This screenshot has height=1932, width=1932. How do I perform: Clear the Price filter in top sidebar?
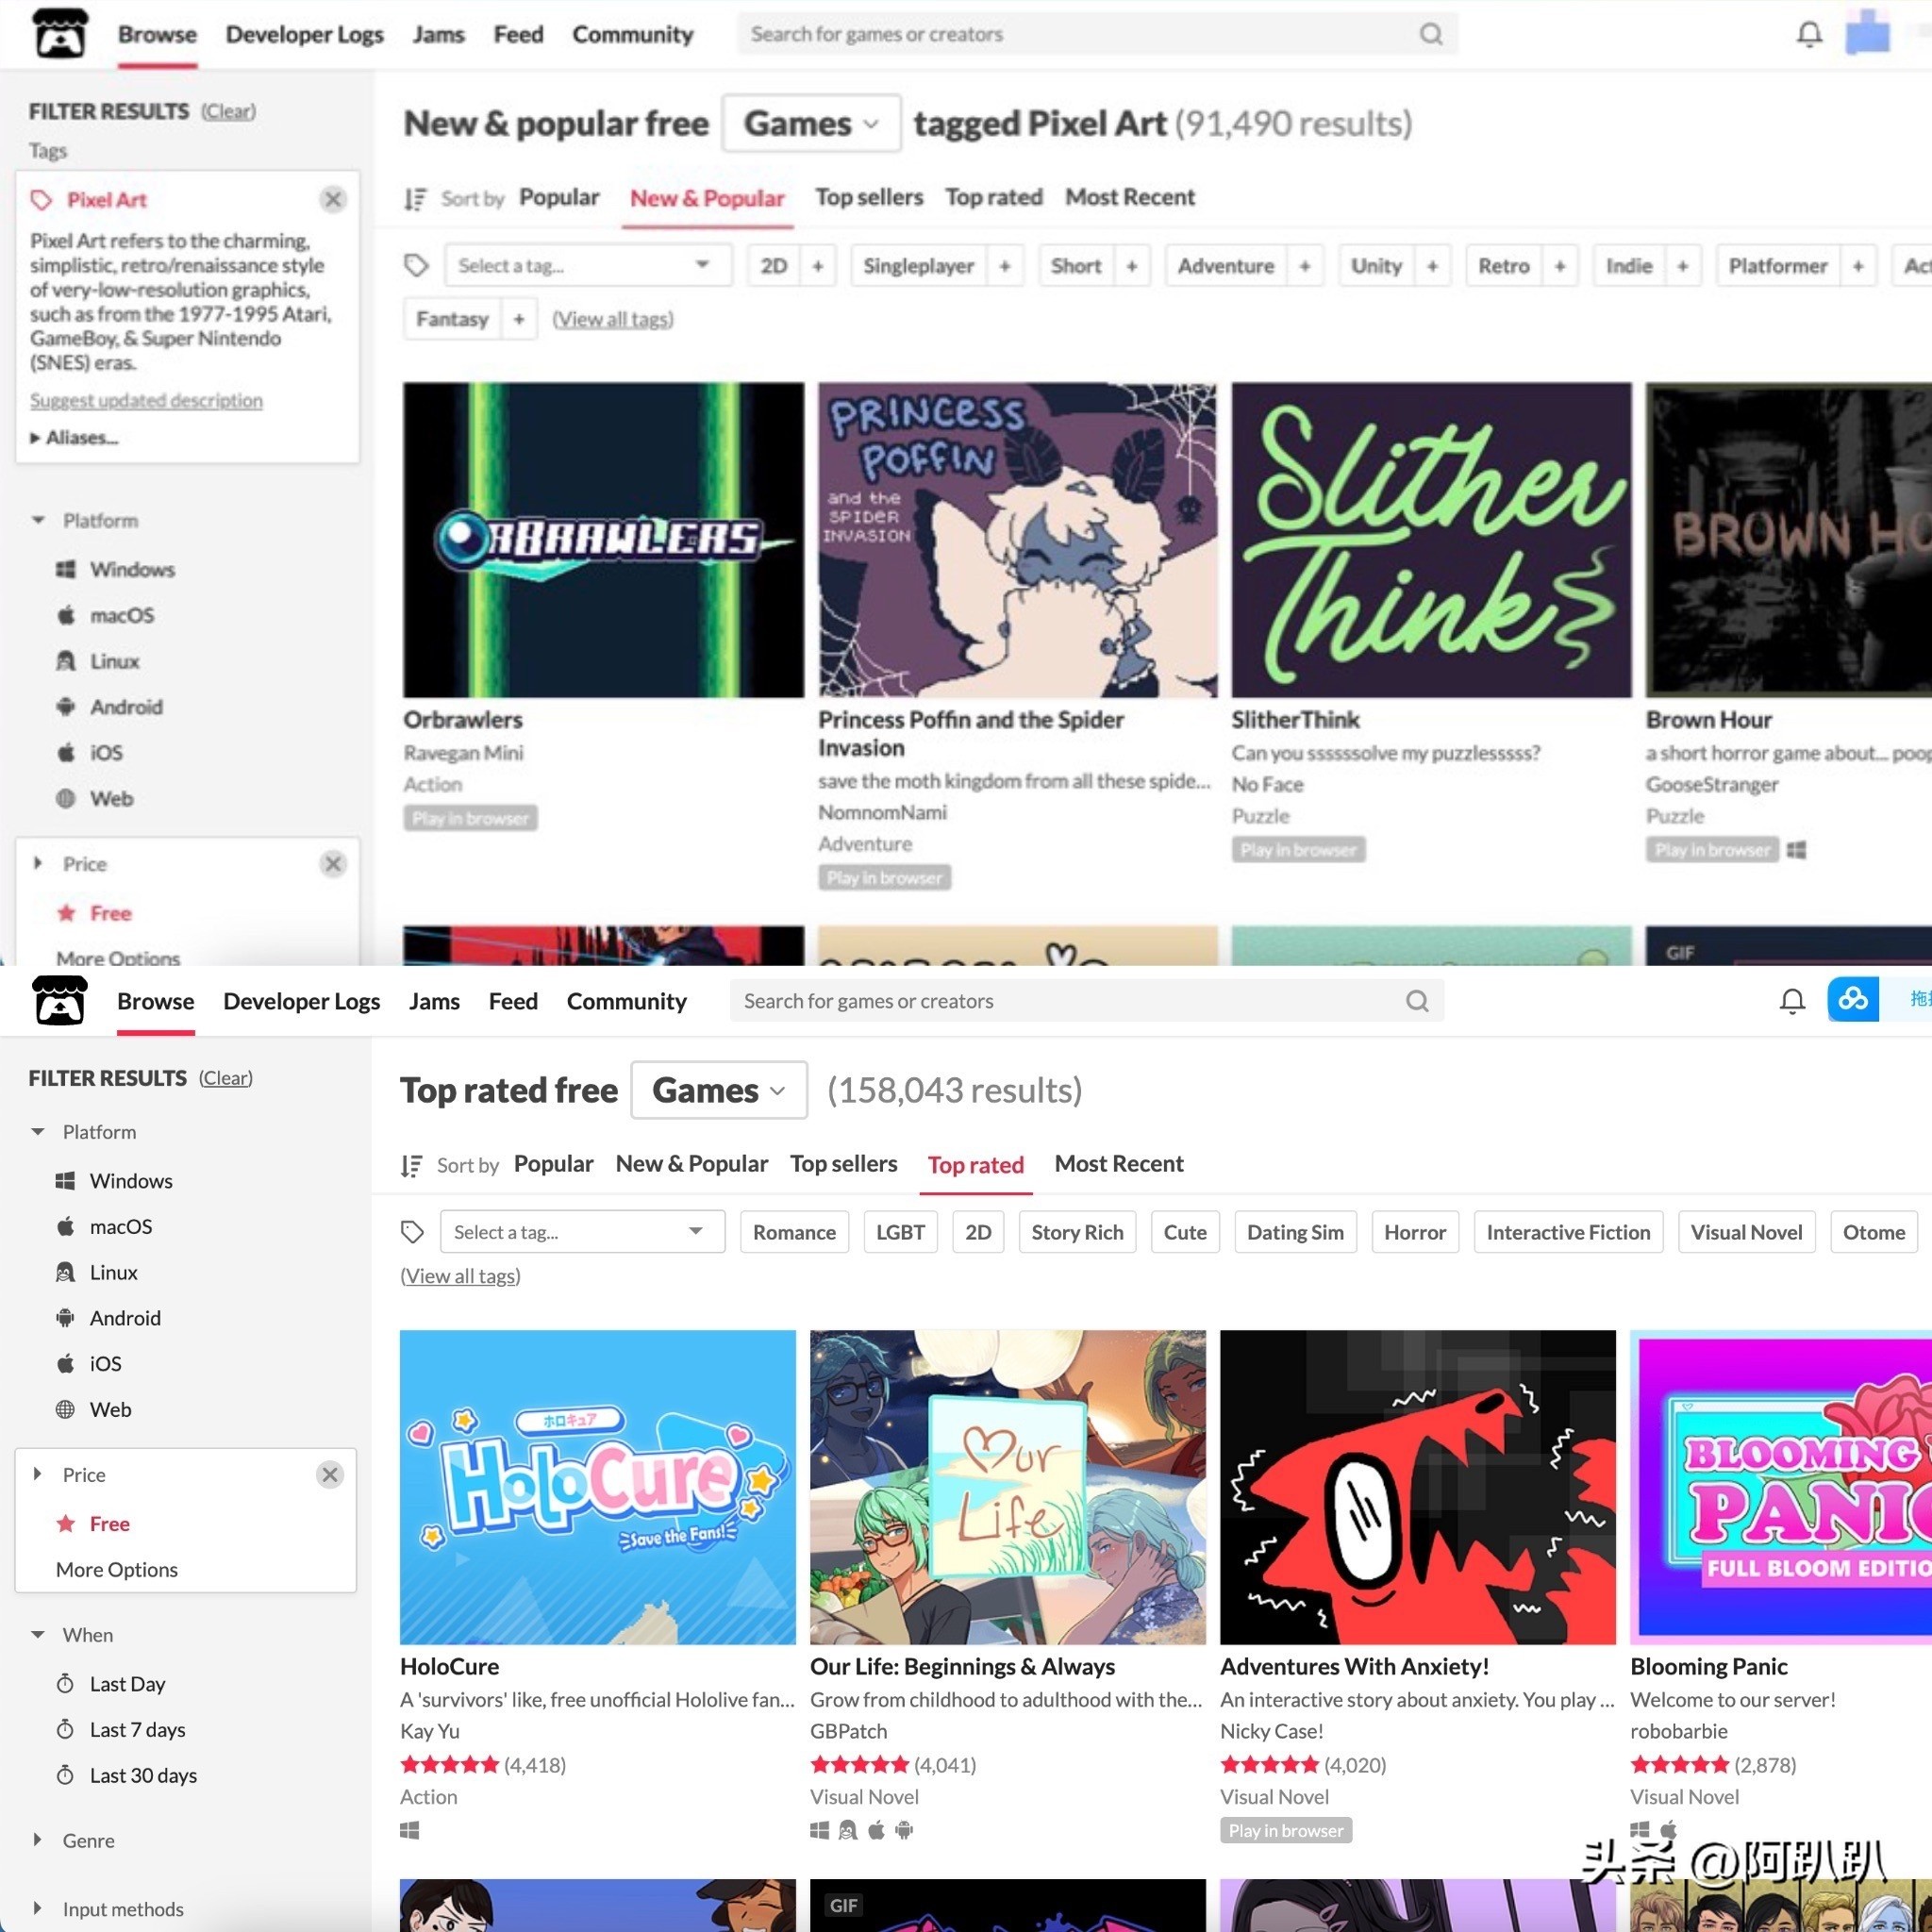(334, 863)
